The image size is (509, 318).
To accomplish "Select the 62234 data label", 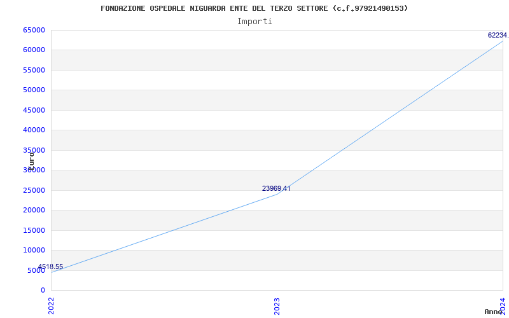I will pos(498,35).
